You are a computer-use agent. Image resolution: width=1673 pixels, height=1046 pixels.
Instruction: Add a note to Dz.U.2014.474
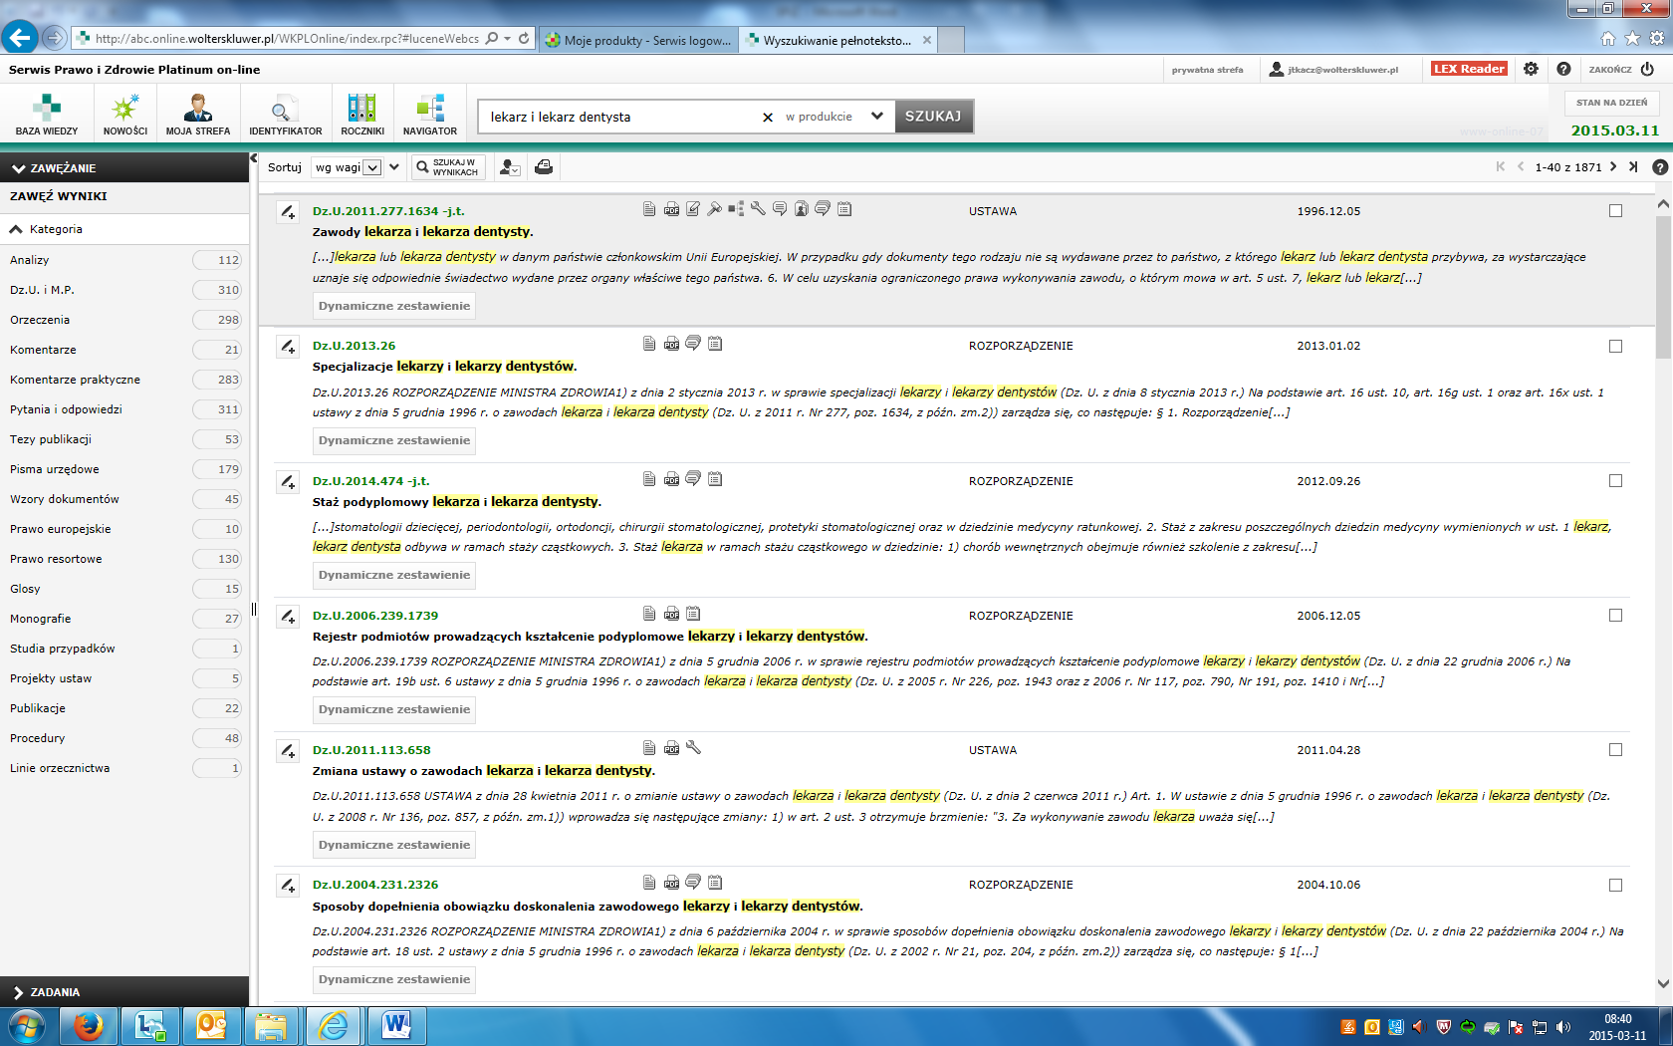point(288,482)
